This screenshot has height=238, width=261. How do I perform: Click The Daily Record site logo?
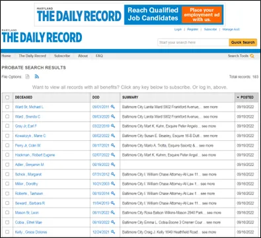[42, 37]
